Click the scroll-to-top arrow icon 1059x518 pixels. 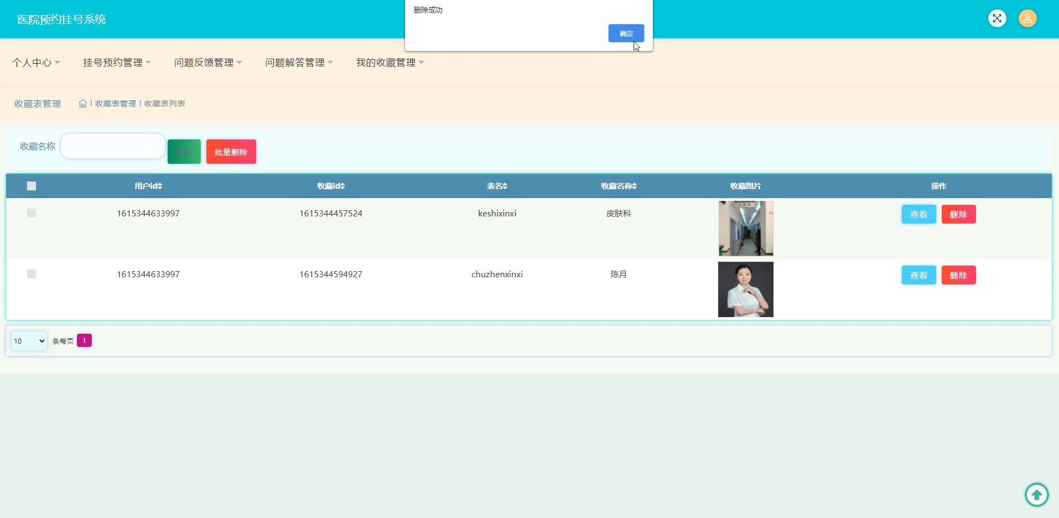tap(1036, 494)
